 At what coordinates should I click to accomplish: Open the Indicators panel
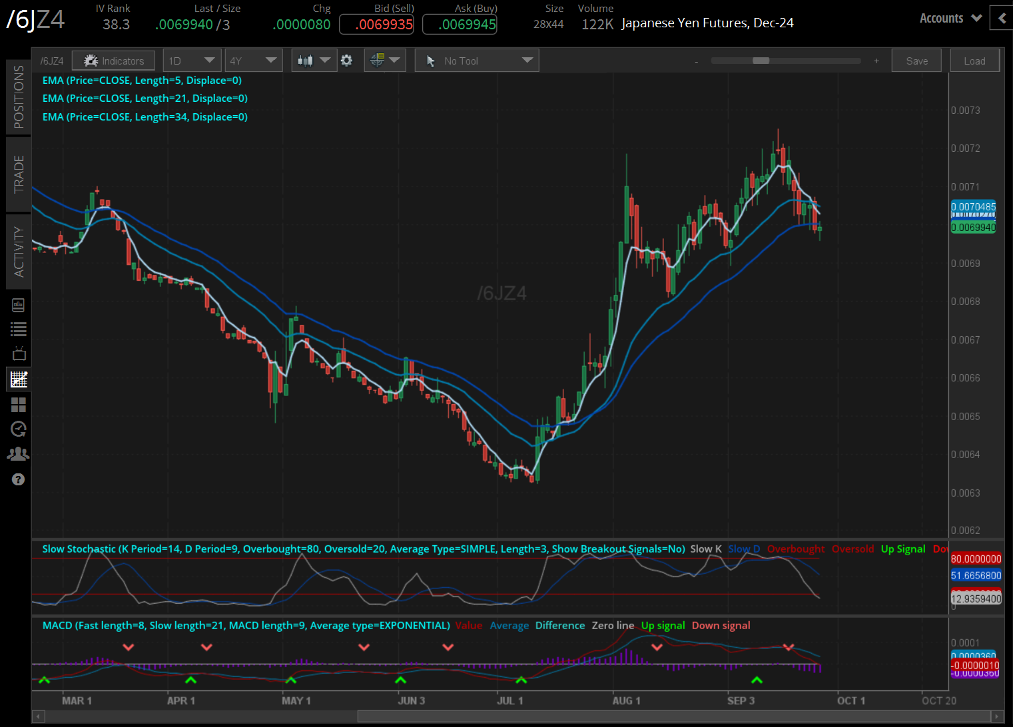pos(113,61)
